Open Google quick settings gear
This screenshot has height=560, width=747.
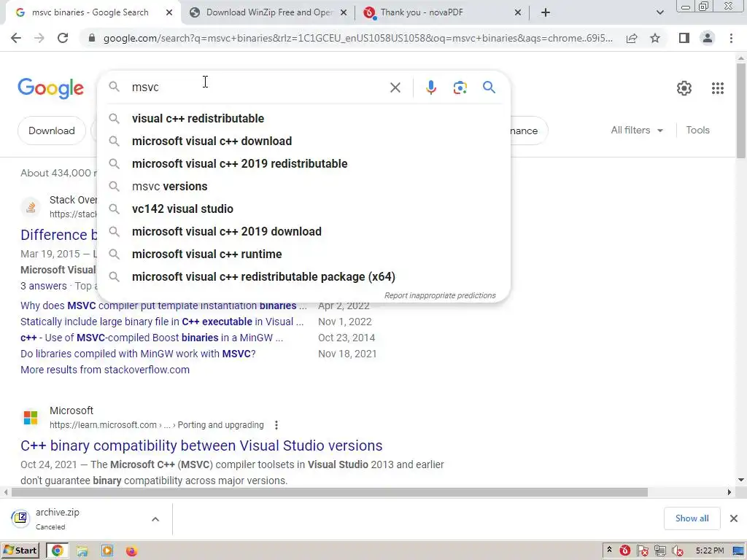click(684, 88)
